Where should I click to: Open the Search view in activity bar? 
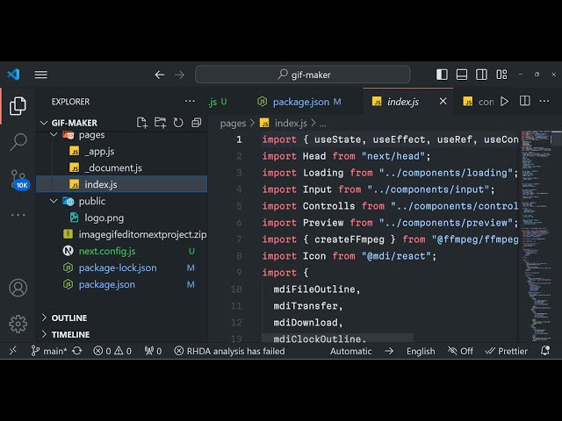pyautogui.click(x=18, y=142)
